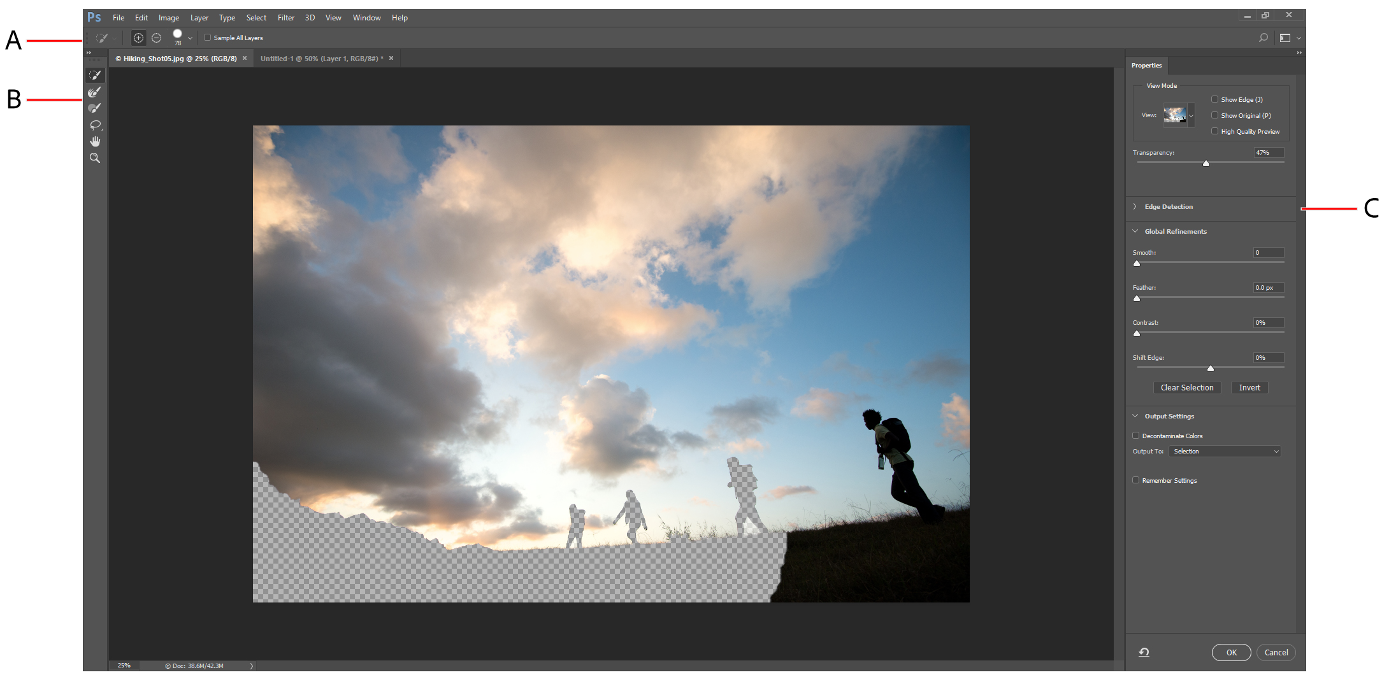1382x684 pixels.
Task: Select the Brush tool in the toolbox
Action: (95, 108)
